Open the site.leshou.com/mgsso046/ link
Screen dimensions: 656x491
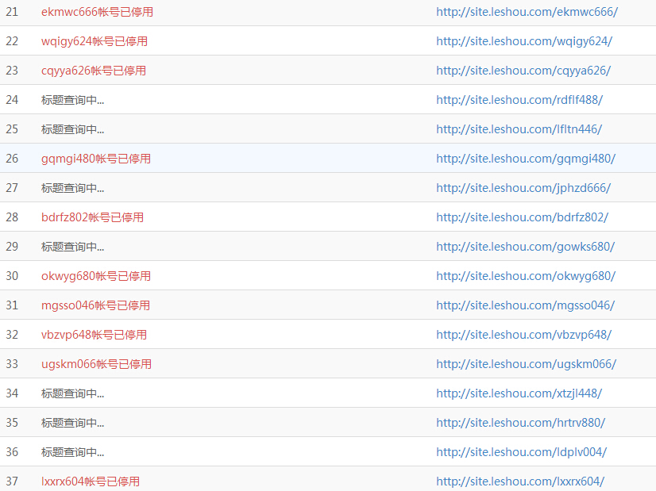tap(526, 305)
